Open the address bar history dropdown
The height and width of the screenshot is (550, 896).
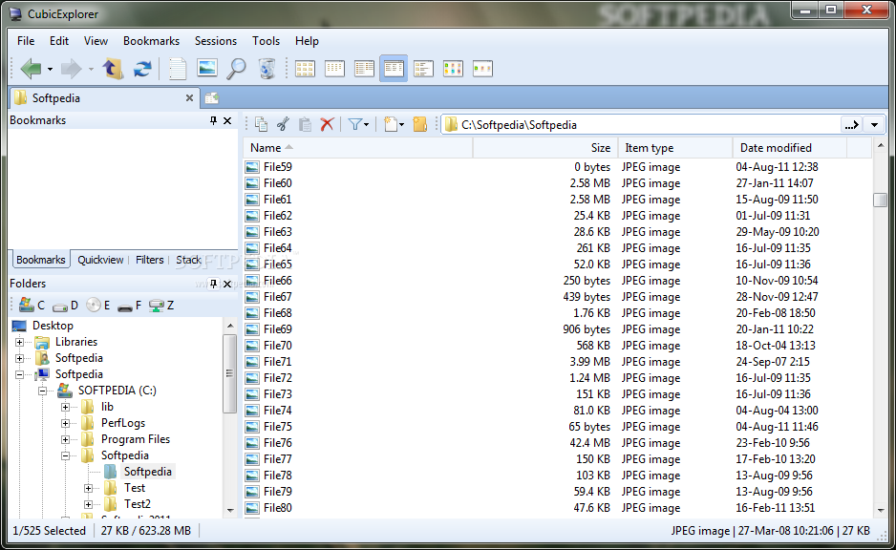click(874, 124)
